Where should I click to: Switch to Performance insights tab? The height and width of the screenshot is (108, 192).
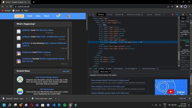135,15
